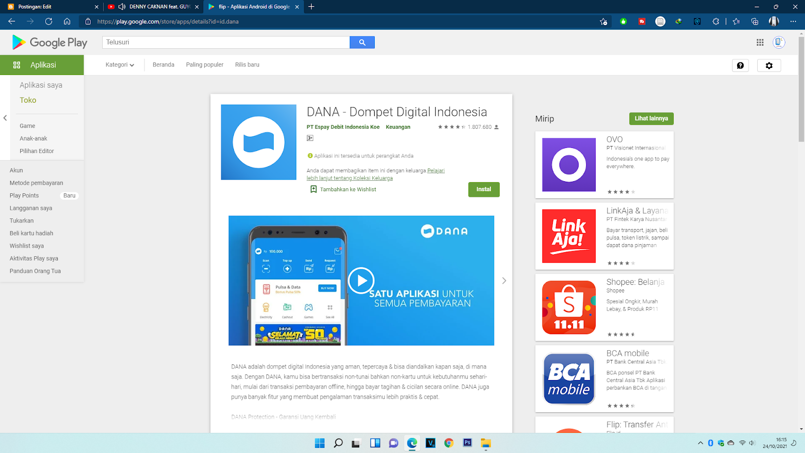The width and height of the screenshot is (805, 453).
Task: Click the green Instal button
Action: pyautogui.click(x=484, y=189)
